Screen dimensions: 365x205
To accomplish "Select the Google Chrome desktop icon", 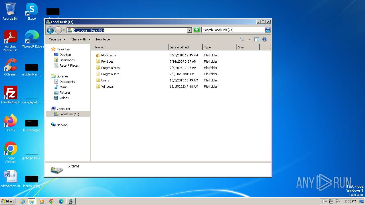I will coord(10,153).
